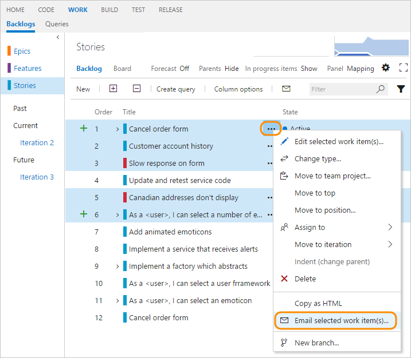
Task: Click the collapse all minus-box icon
Action: [136, 89]
